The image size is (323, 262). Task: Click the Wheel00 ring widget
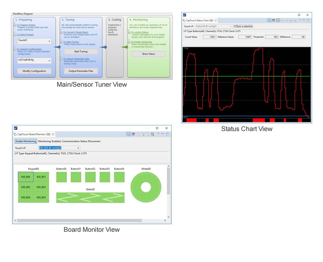click(x=146, y=187)
